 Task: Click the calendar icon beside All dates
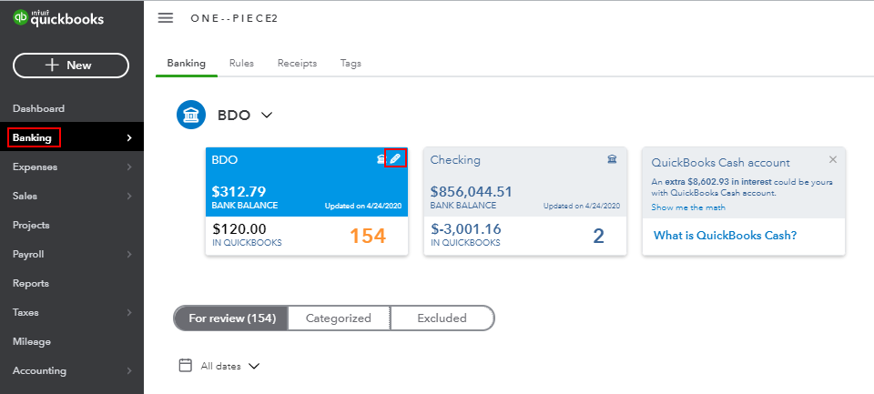coord(185,366)
